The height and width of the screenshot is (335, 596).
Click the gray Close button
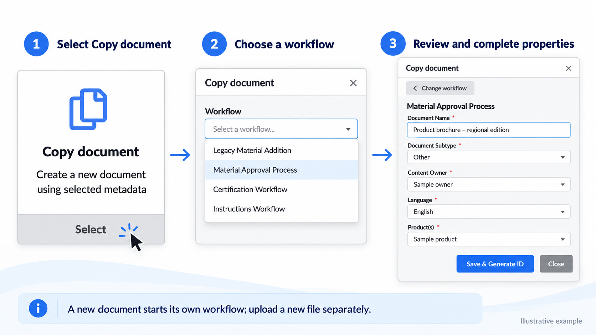[556, 264]
